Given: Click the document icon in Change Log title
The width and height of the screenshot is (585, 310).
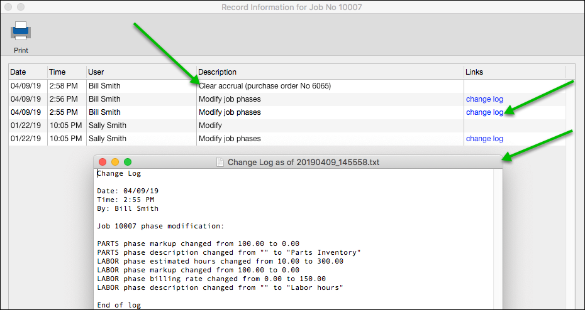Looking at the screenshot, I should click(x=220, y=162).
